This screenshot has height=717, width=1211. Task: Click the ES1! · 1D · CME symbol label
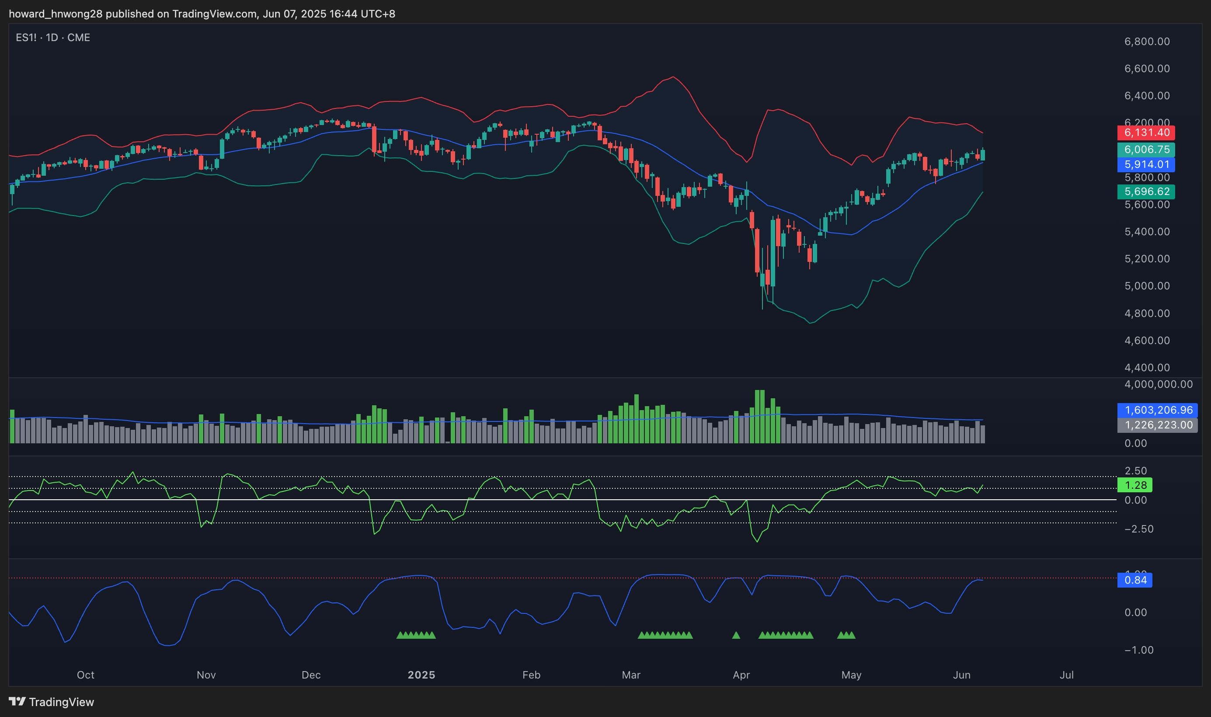pyautogui.click(x=52, y=37)
